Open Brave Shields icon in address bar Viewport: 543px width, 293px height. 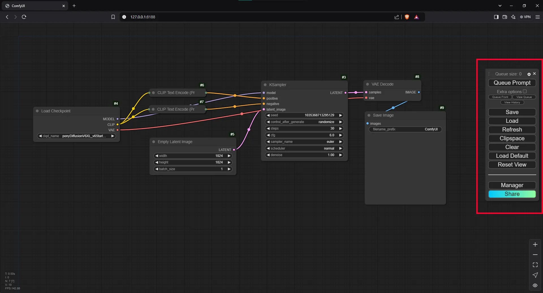click(407, 17)
